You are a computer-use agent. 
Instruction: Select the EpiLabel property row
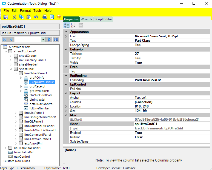click(139, 89)
